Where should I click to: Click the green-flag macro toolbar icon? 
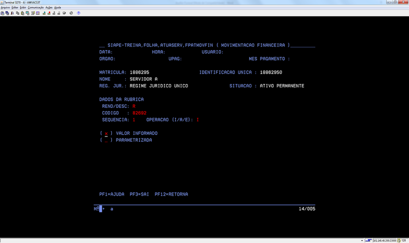pos(44,13)
